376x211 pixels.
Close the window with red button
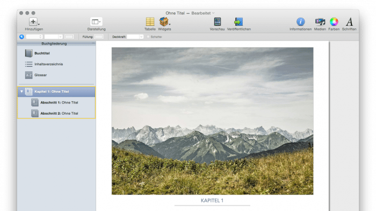point(21,13)
